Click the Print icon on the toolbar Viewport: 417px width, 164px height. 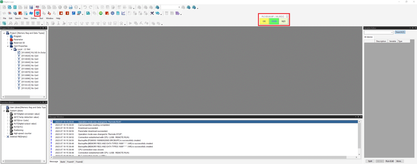coord(71,7)
